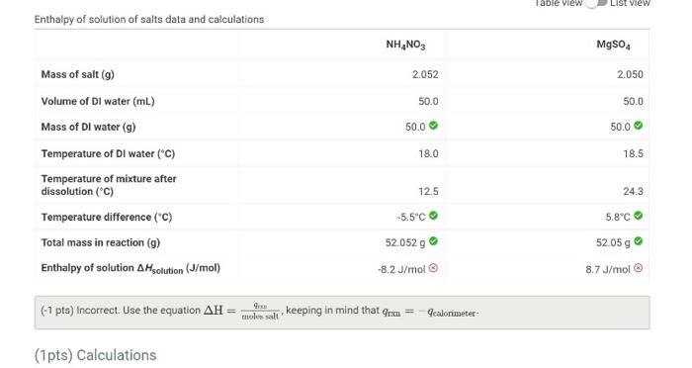
Task: Click green checkmark beside 52.052 g total mass
Action: pos(433,241)
